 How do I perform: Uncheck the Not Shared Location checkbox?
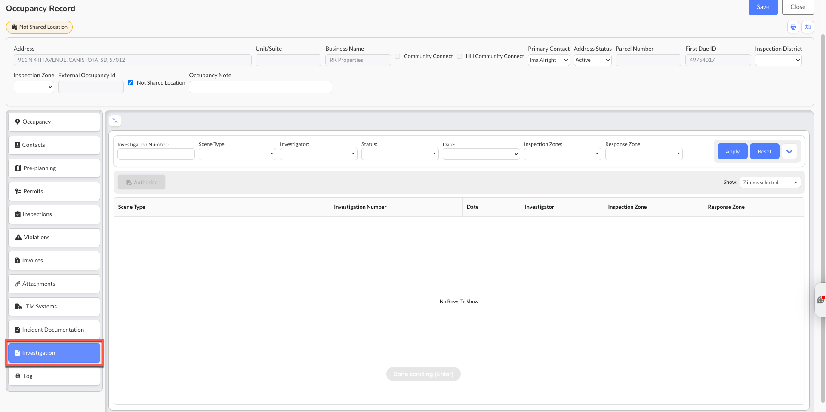130,83
